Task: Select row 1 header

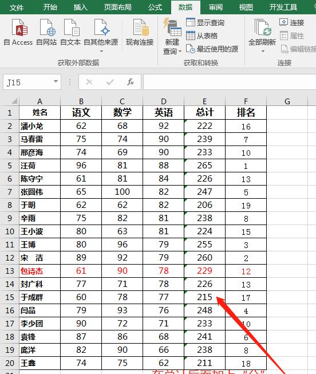Action: (10, 112)
